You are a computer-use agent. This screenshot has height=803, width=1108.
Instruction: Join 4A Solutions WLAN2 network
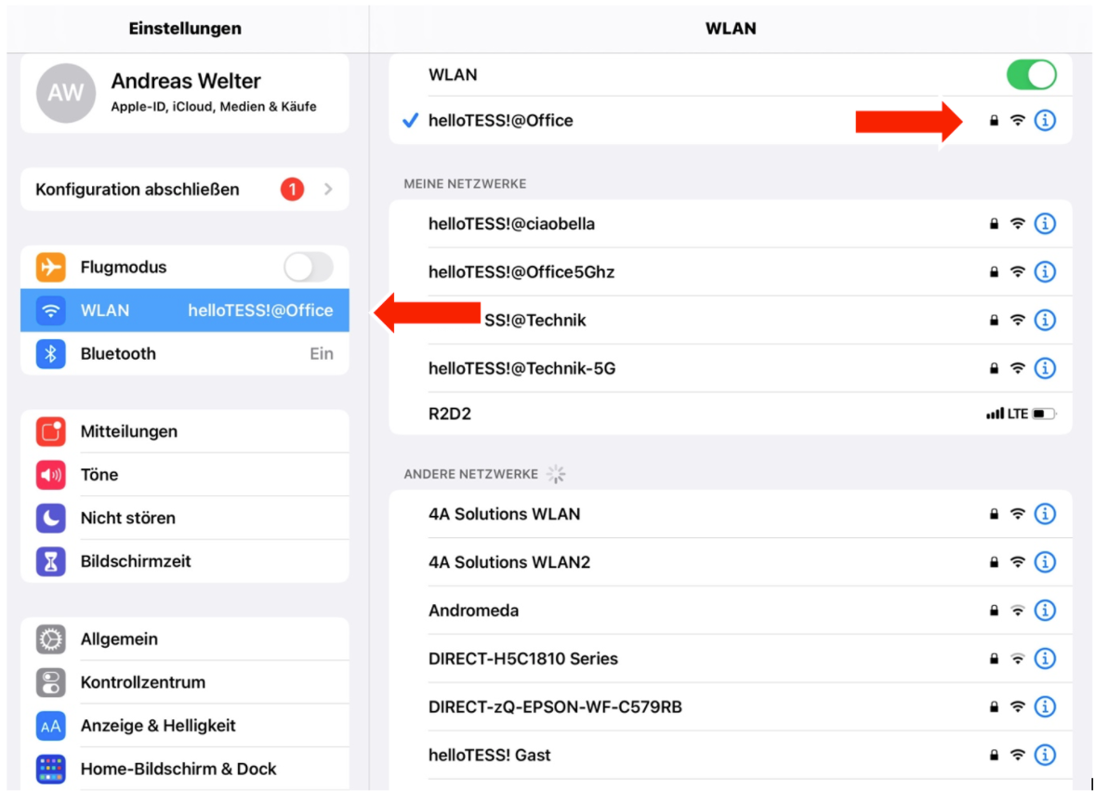coord(731,562)
